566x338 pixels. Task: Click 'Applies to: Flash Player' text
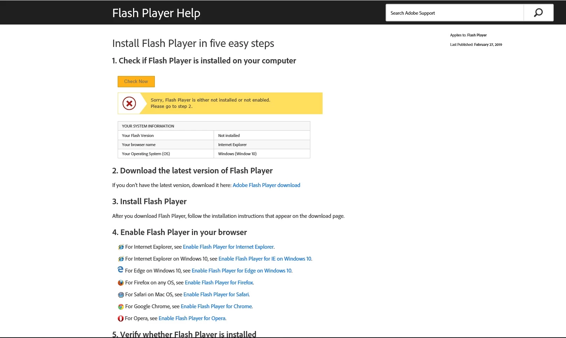click(x=468, y=35)
